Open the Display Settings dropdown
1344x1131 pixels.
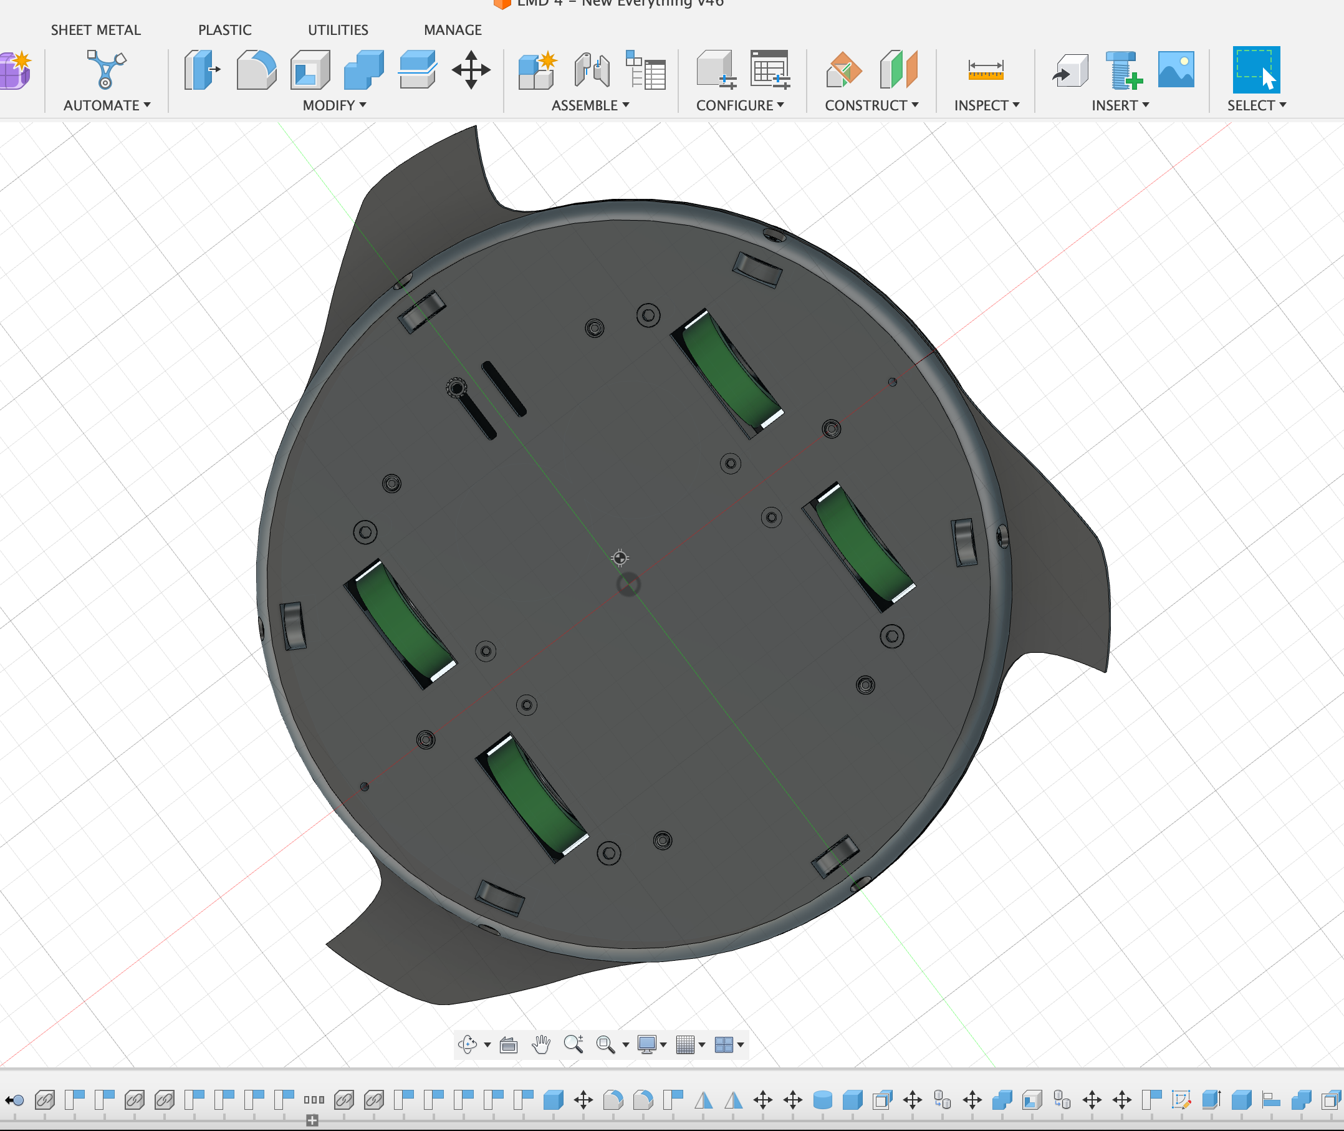click(652, 1044)
